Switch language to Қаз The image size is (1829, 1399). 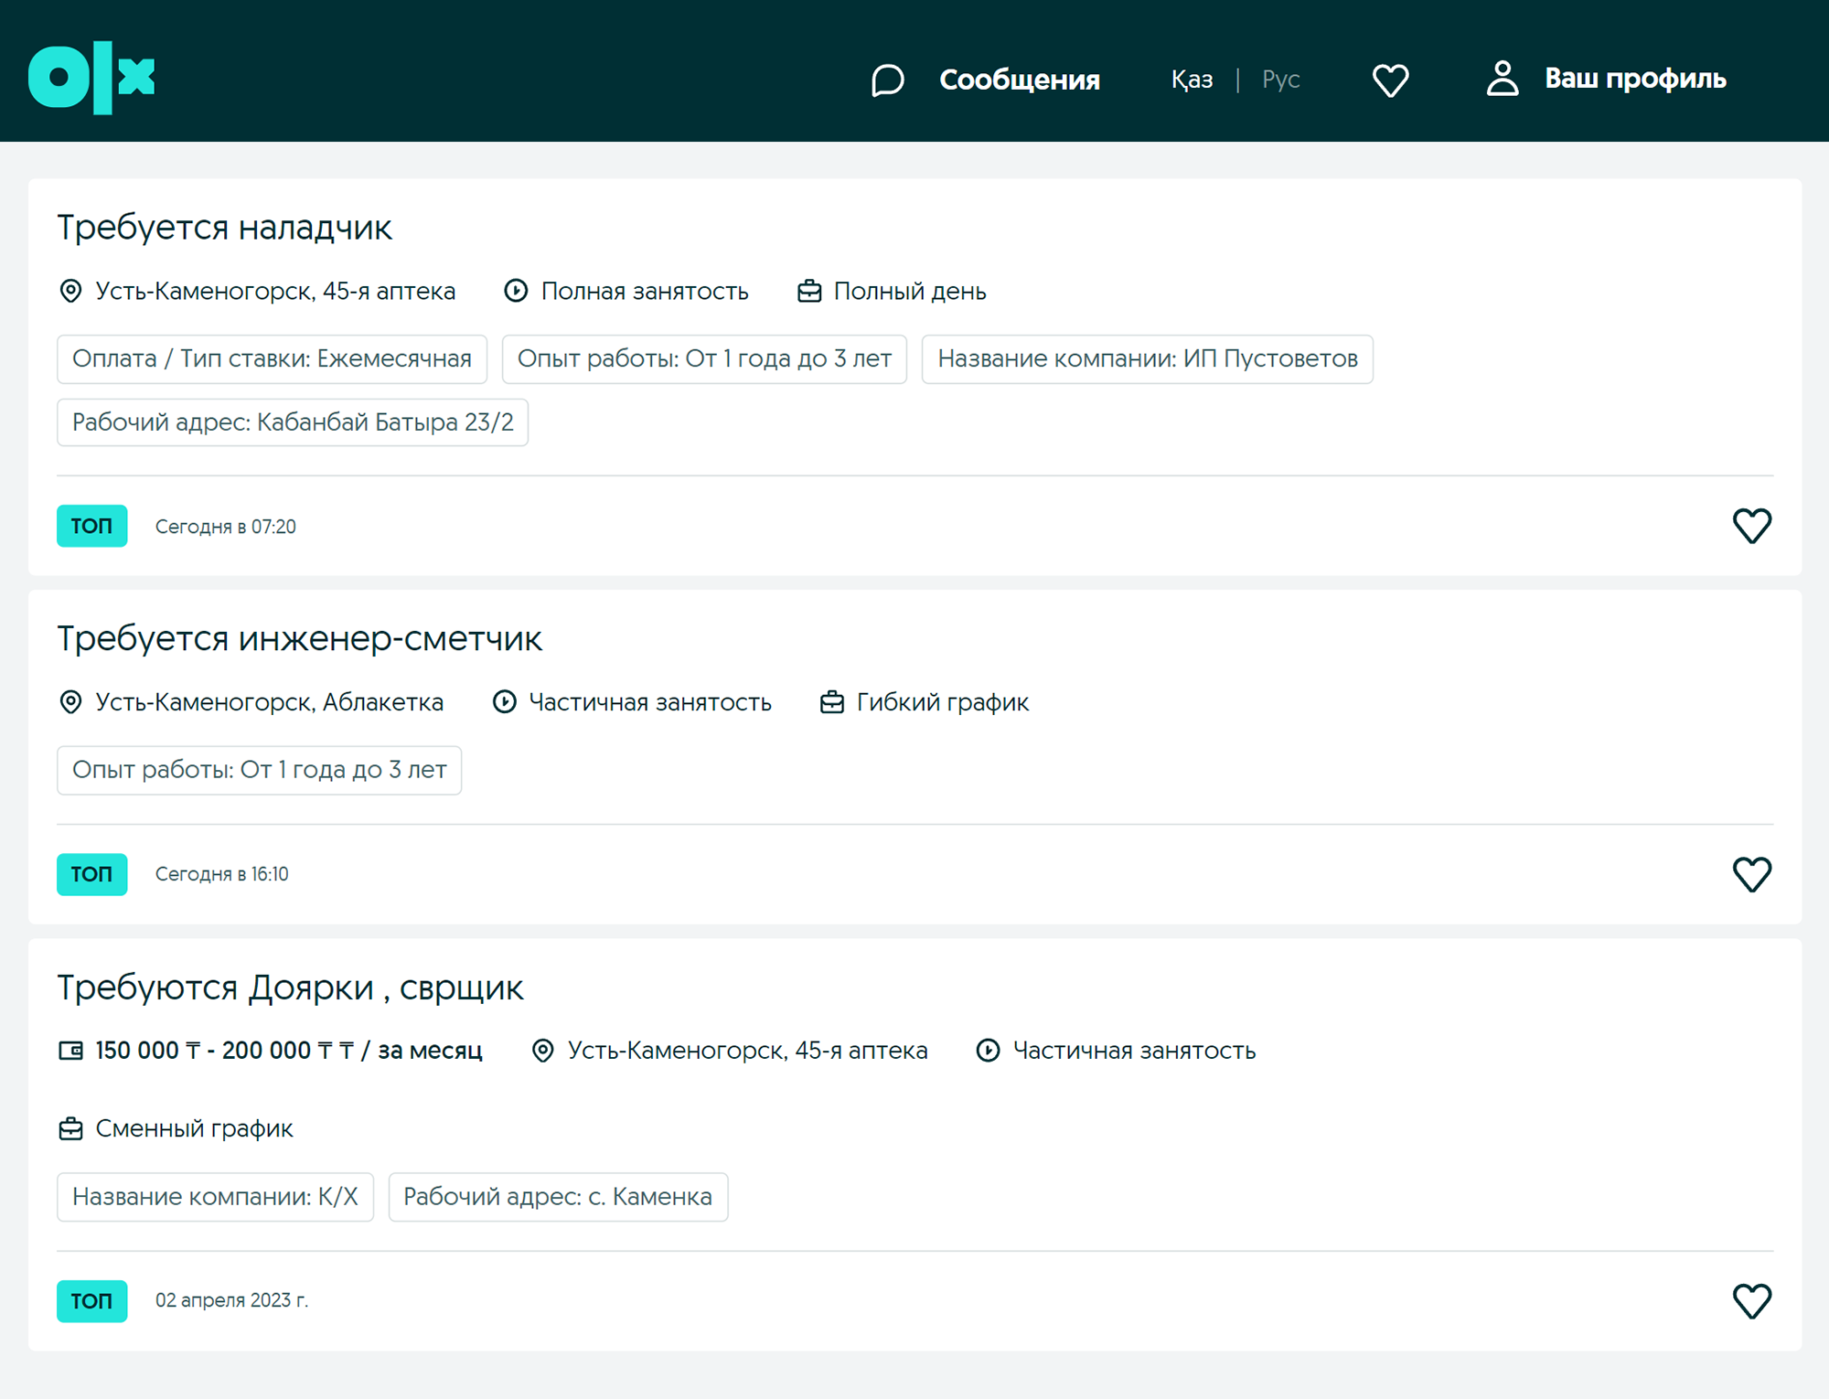pyautogui.click(x=1192, y=80)
